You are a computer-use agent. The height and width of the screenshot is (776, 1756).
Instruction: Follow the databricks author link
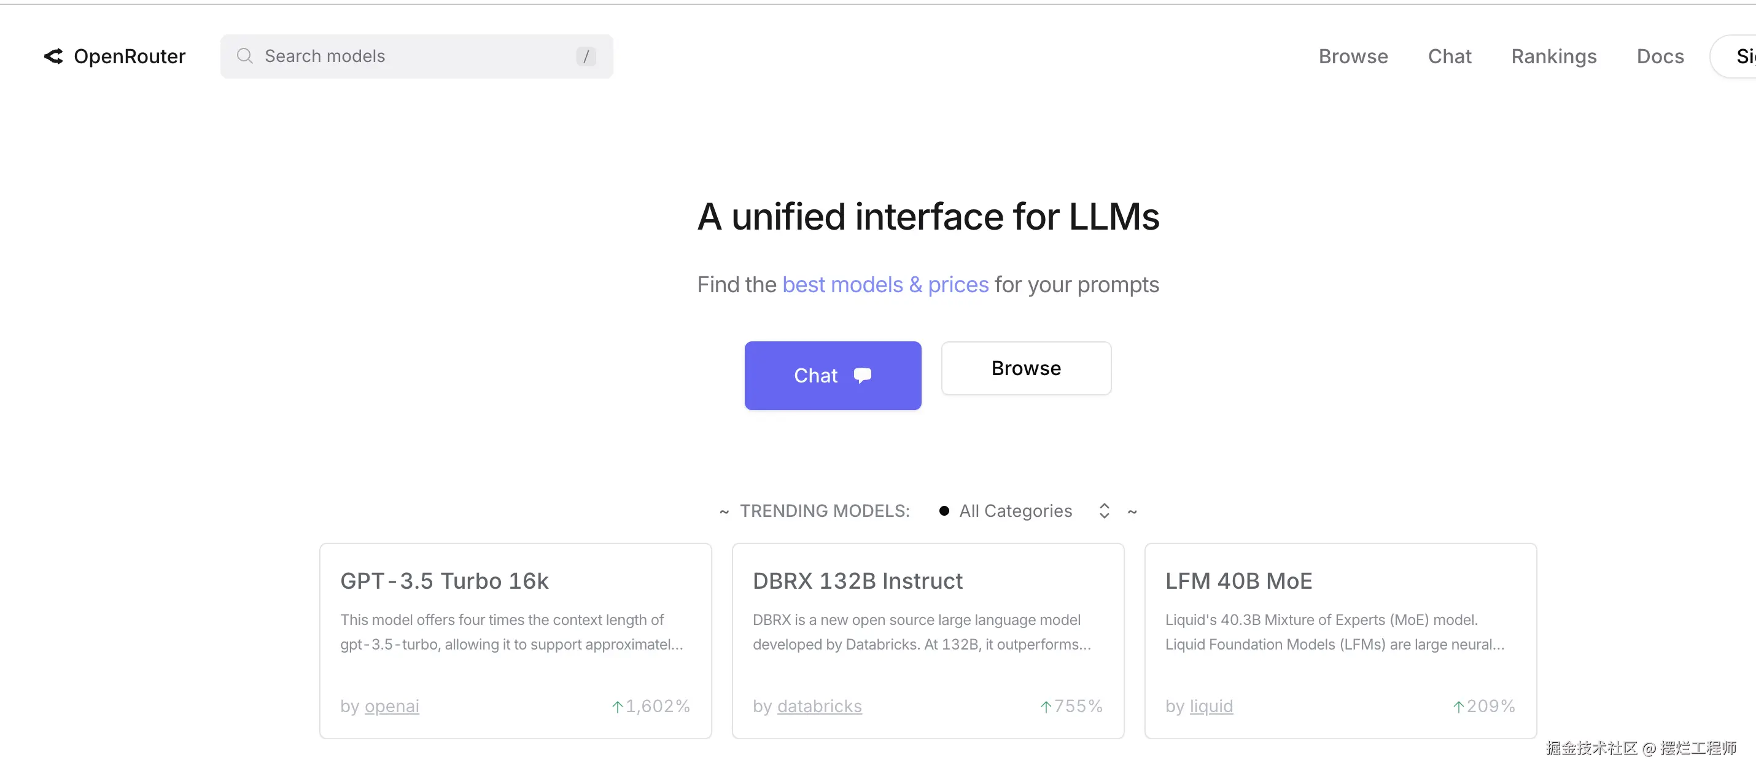click(818, 707)
